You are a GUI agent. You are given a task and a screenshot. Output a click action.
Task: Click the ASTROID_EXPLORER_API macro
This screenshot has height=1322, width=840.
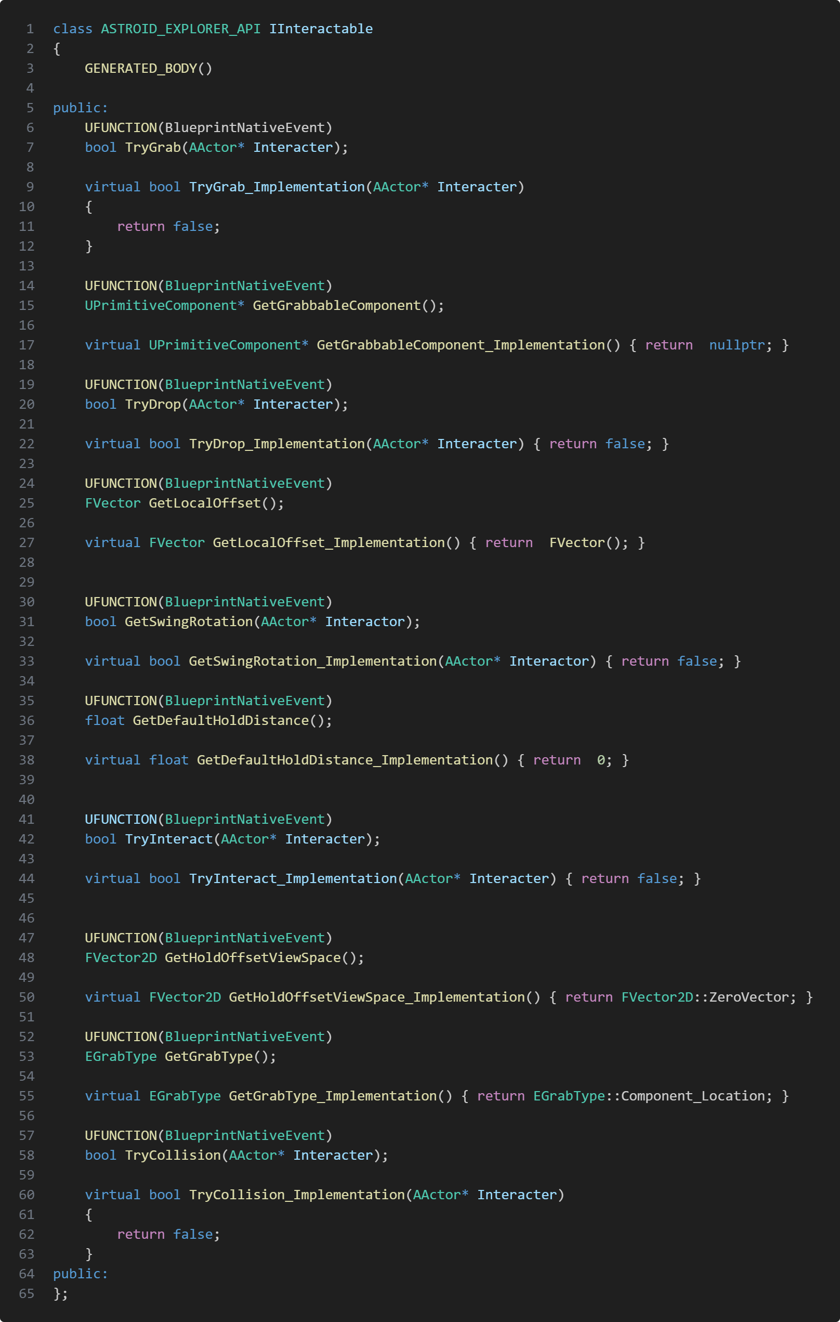(180, 29)
